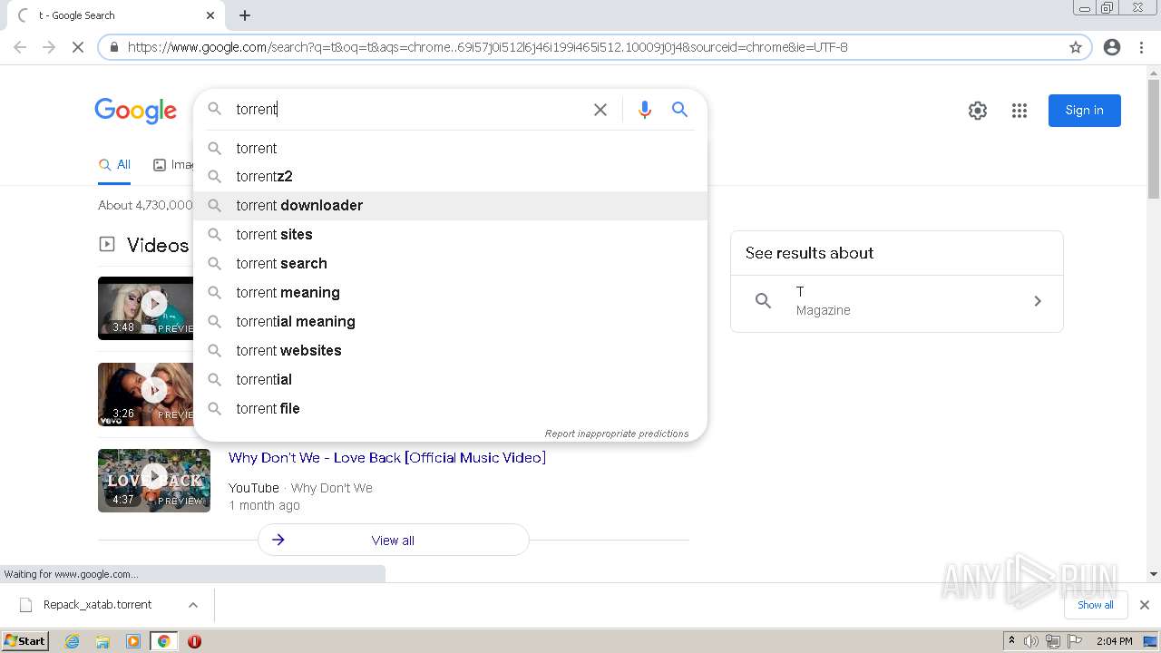Viewport: 1161px width, 653px height.
Task: Choose the 'torrent file' suggestion
Action: pyautogui.click(x=450, y=409)
